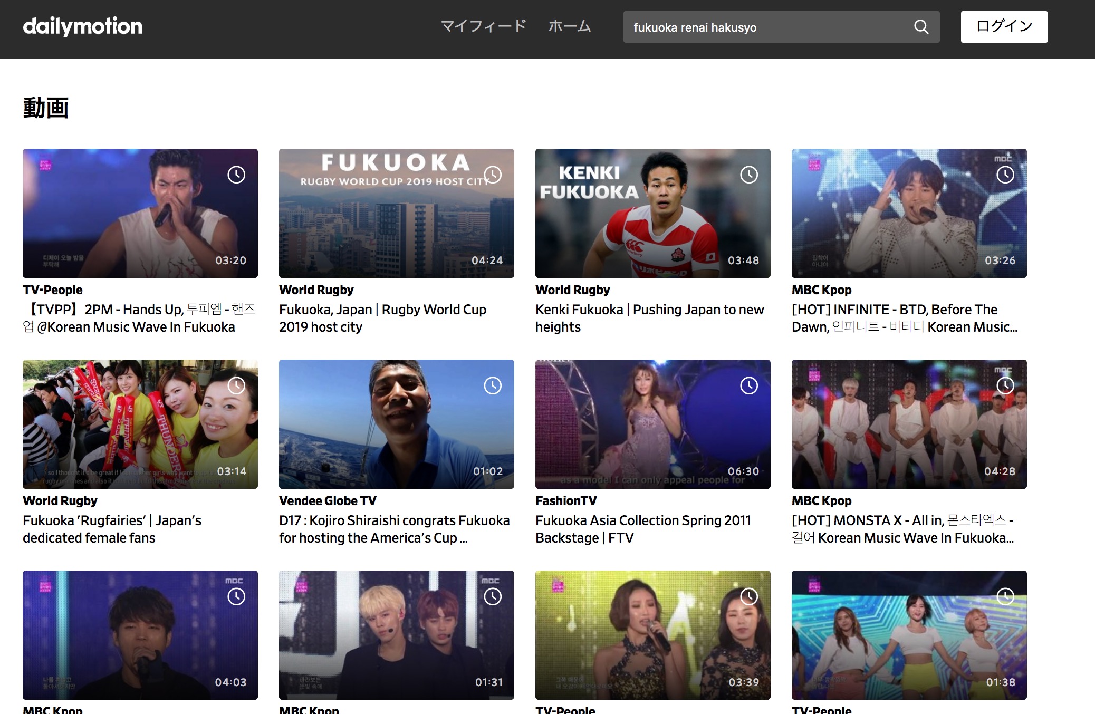This screenshot has width=1095, height=714.
Task: Open FashionTV channel link
Action: 566,501
